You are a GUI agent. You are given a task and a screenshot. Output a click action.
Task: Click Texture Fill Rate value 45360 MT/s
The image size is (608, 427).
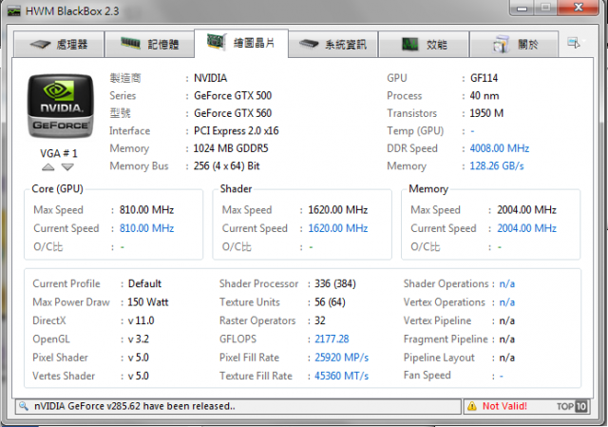[341, 376]
